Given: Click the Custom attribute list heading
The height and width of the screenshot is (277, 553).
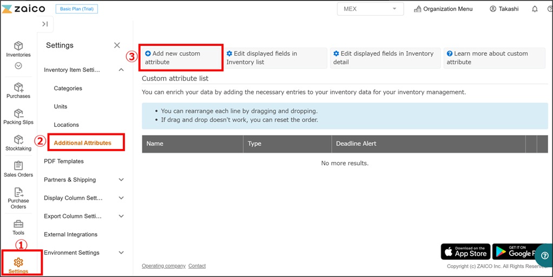Looking at the screenshot, I should pyautogui.click(x=175, y=78).
